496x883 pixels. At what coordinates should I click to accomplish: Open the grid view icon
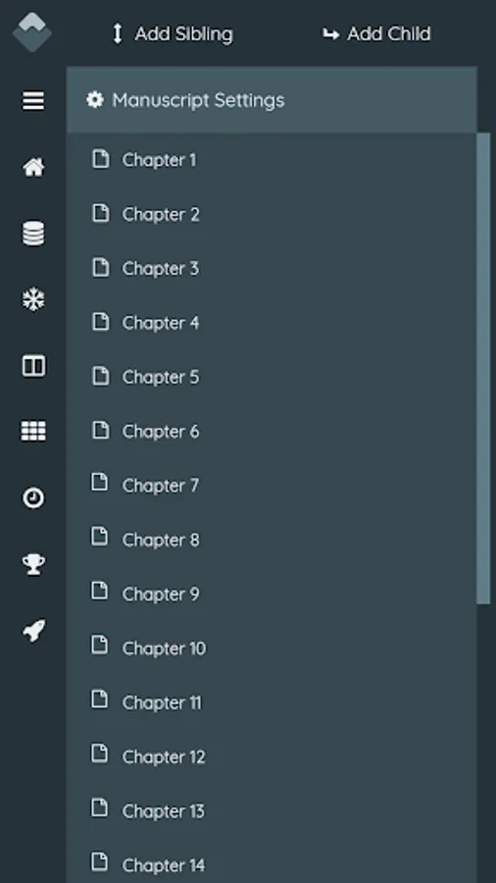[x=33, y=432]
